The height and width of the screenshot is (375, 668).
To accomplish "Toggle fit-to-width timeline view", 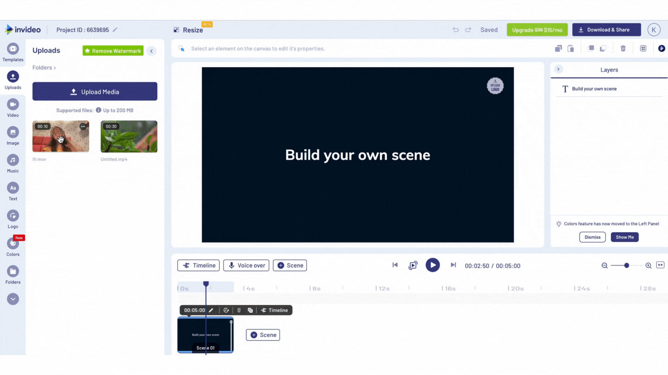I will [660, 265].
